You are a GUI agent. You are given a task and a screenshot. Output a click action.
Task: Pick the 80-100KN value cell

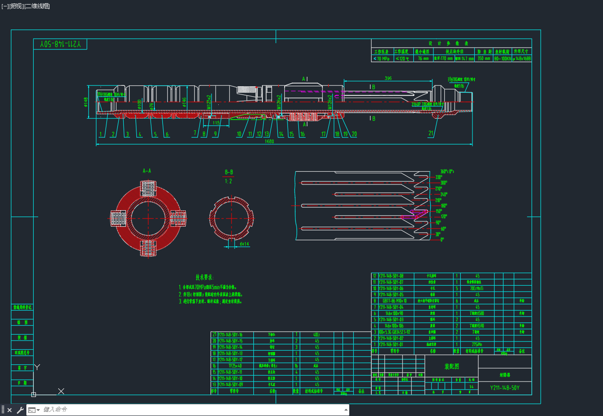tap(502, 59)
